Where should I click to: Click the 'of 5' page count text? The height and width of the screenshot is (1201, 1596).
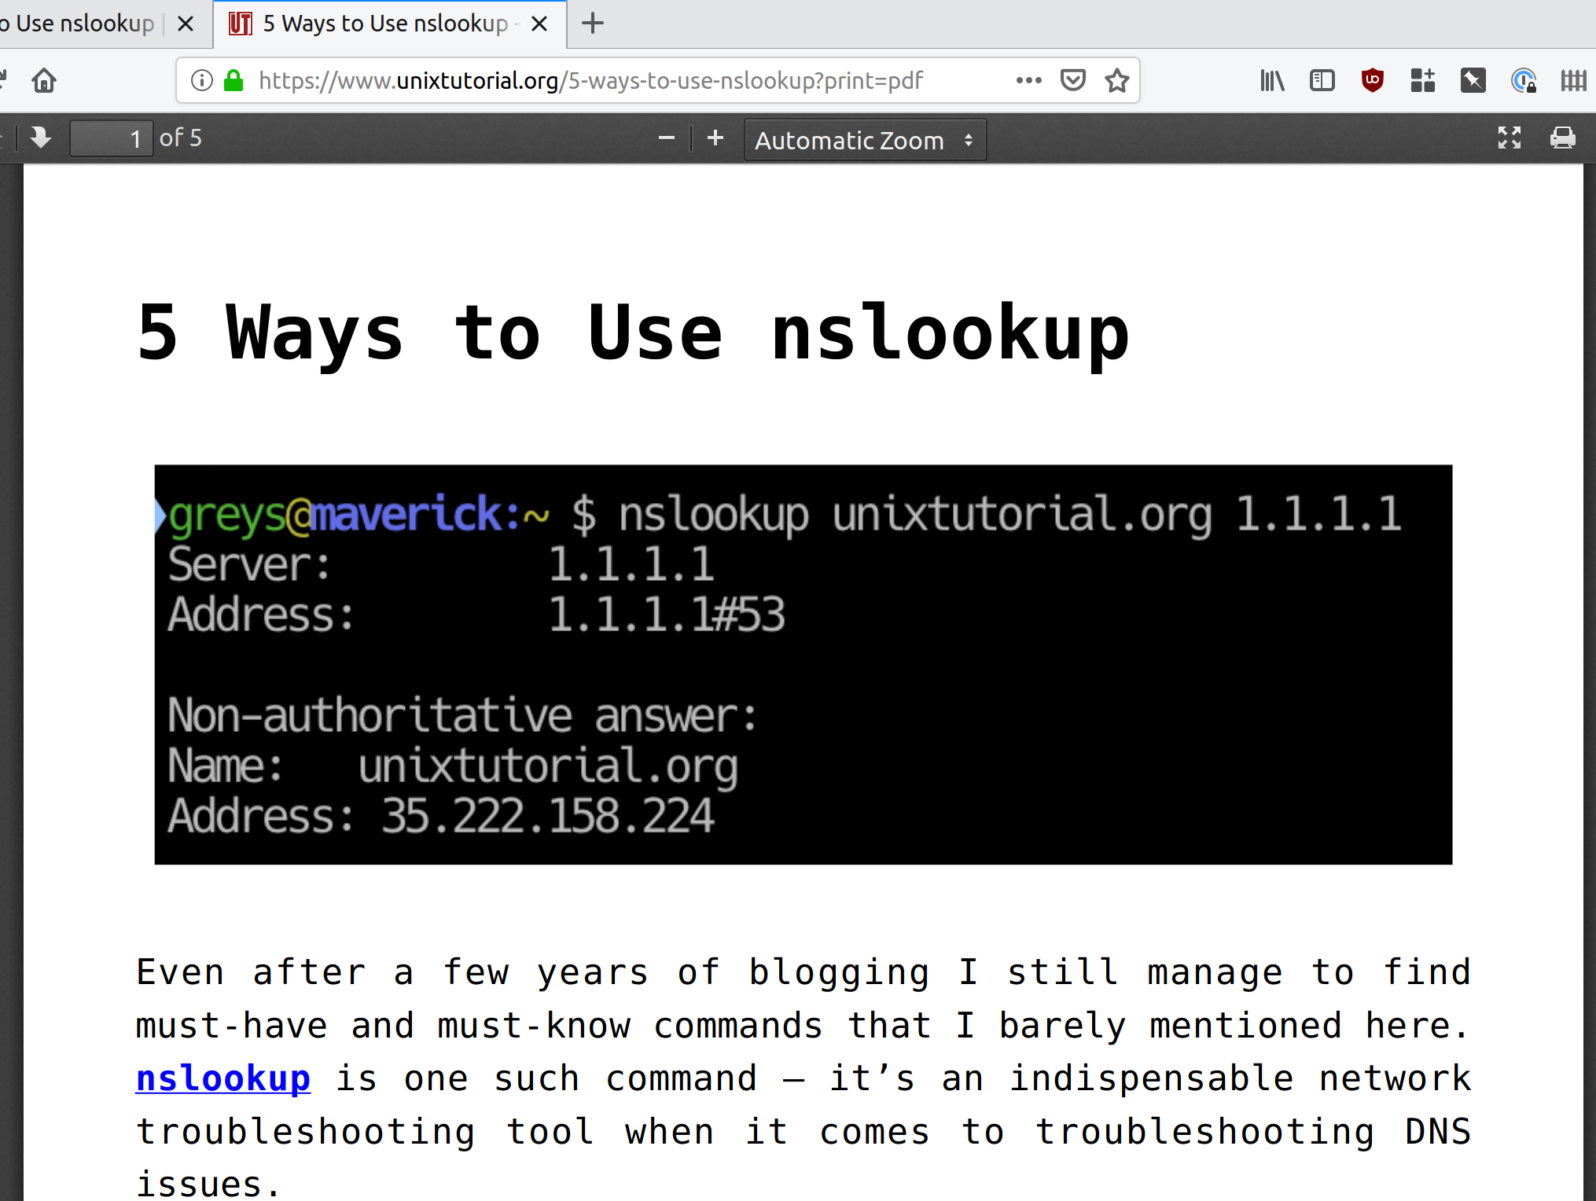(x=181, y=138)
